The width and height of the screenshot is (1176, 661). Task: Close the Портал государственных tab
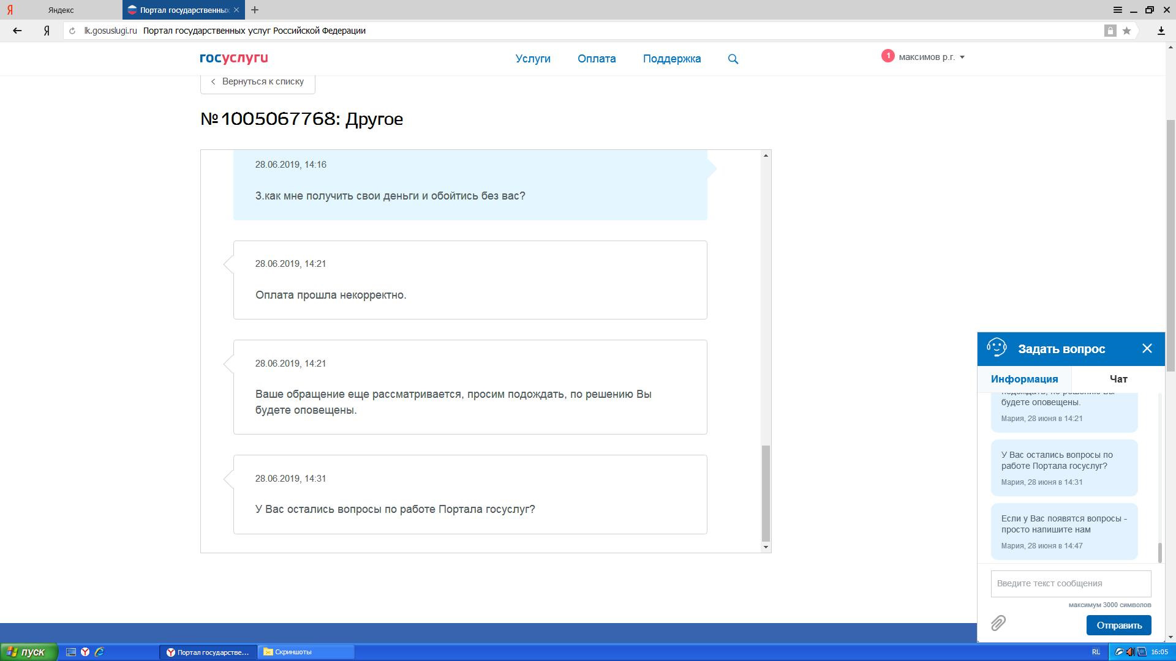click(238, 10)
